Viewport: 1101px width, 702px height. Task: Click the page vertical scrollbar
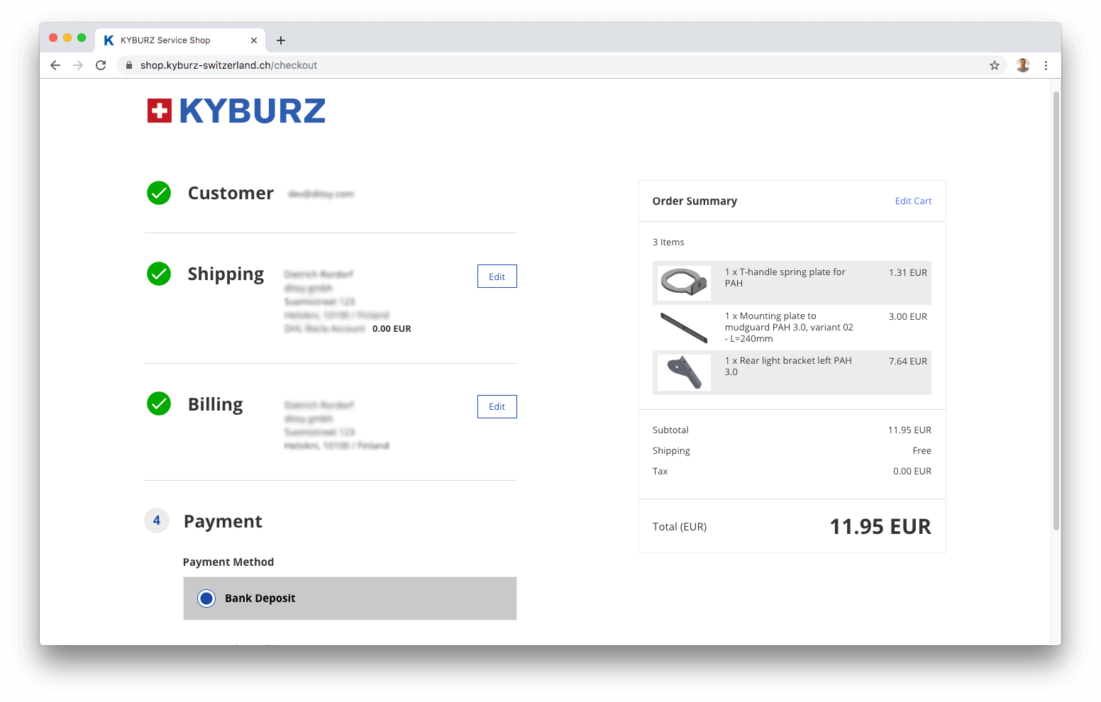(1056, 311)
